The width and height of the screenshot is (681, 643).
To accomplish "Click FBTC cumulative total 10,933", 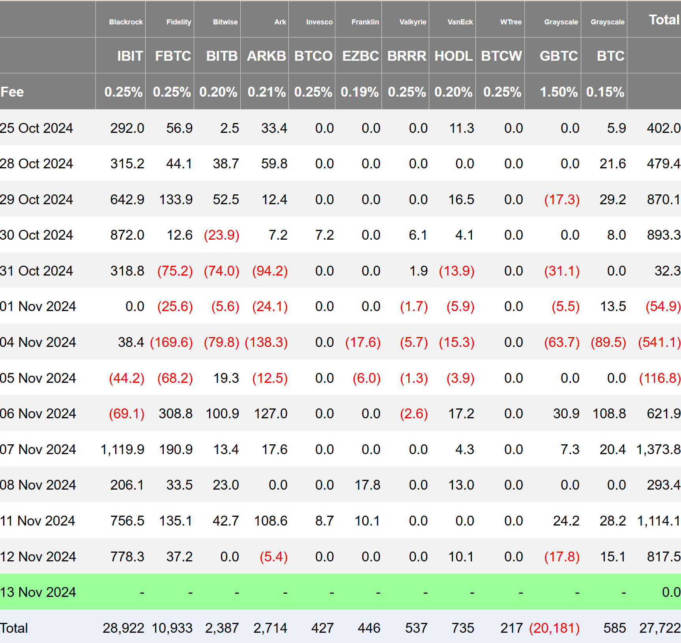I will click(172, 628).
